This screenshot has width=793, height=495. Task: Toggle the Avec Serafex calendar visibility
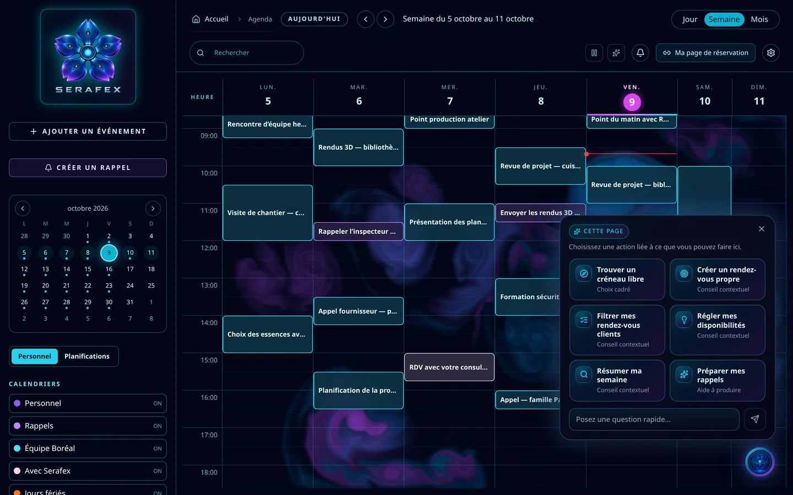click(88, 471)
